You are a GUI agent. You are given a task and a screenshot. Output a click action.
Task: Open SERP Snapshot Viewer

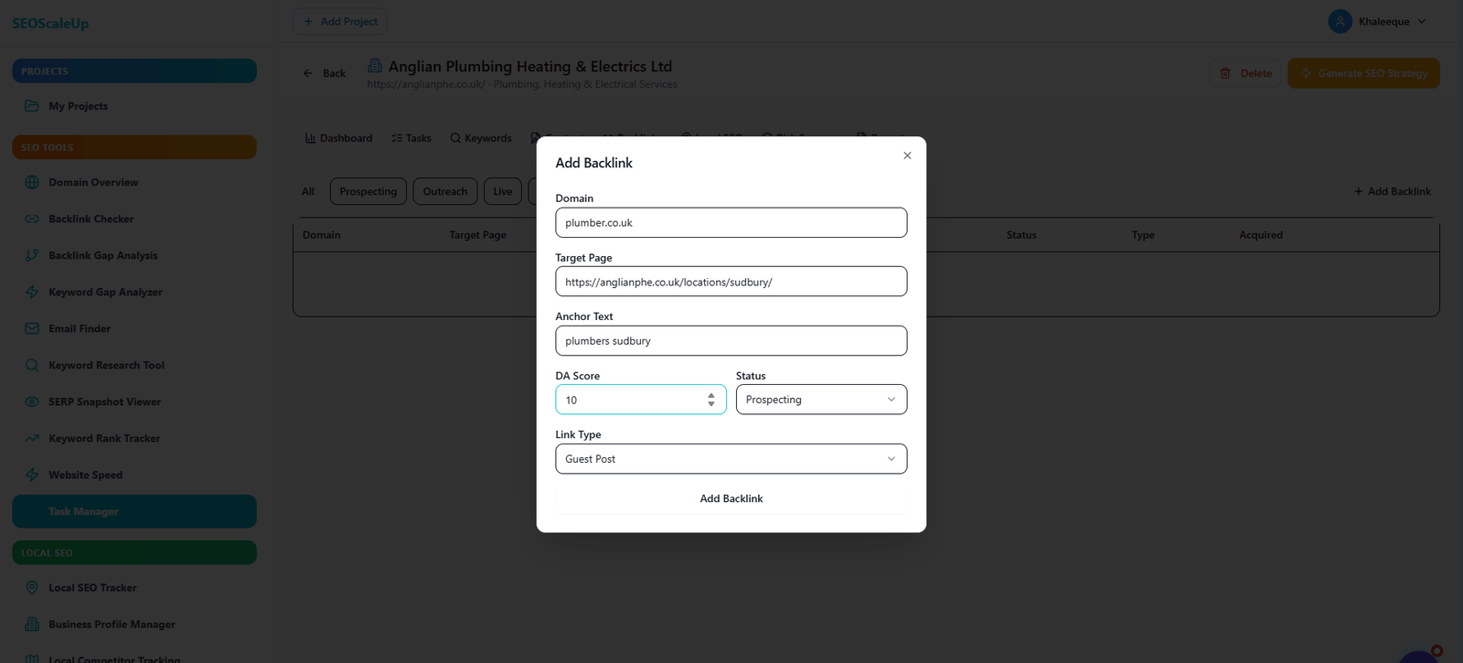(x=133, y=401)
